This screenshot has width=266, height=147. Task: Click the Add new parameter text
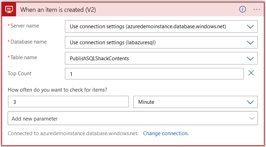click(35, 119)
